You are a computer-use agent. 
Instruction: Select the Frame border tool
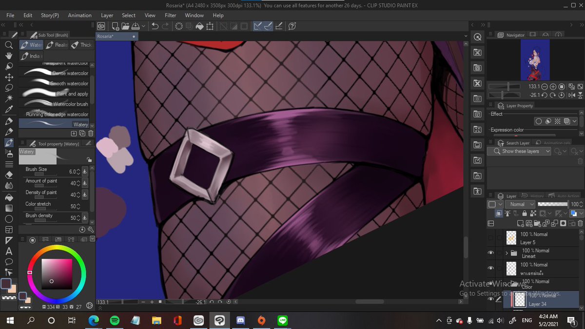coord(8,230)
